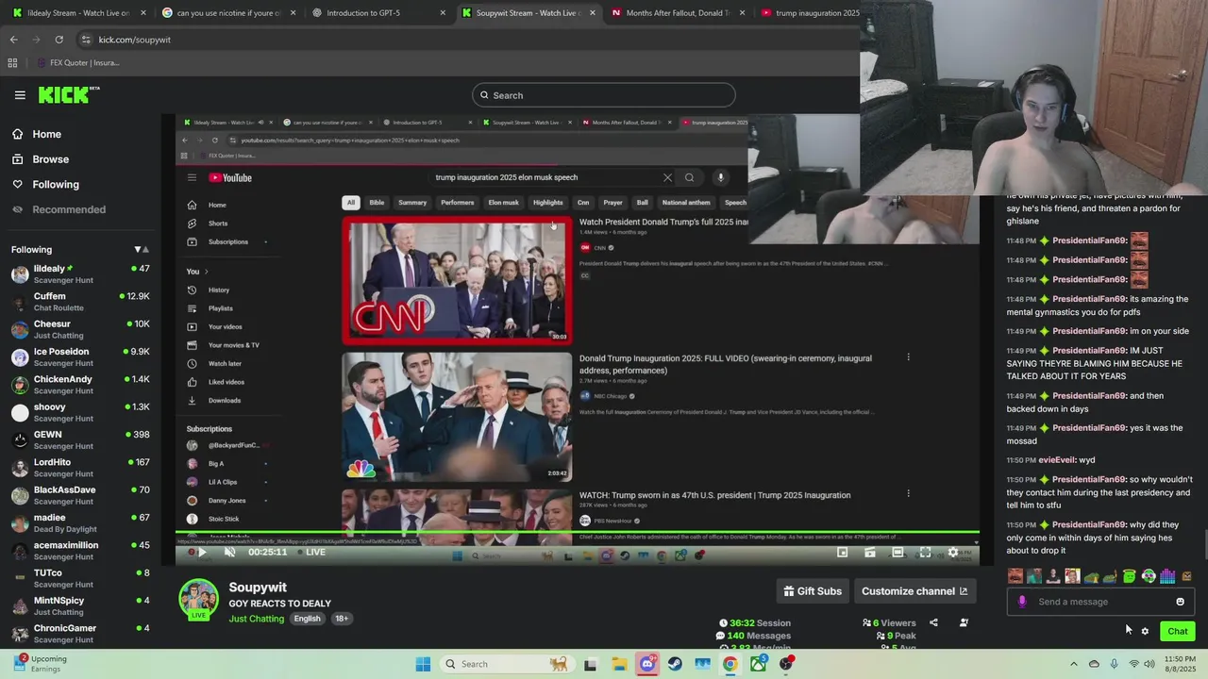Play the Soupywit stream

(201, 553)
